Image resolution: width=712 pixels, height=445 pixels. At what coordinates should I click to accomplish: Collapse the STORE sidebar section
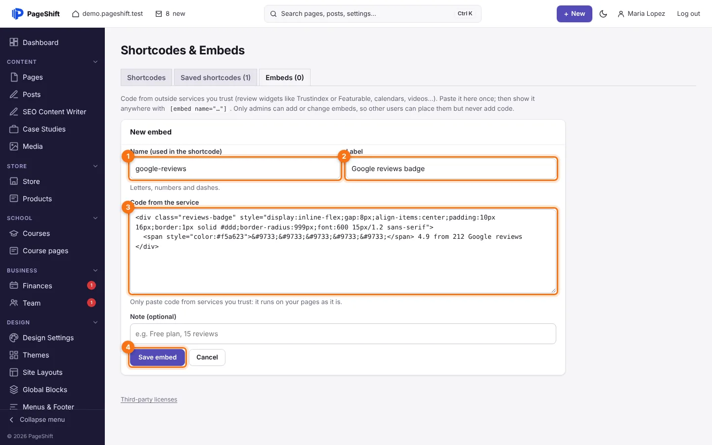95,166
